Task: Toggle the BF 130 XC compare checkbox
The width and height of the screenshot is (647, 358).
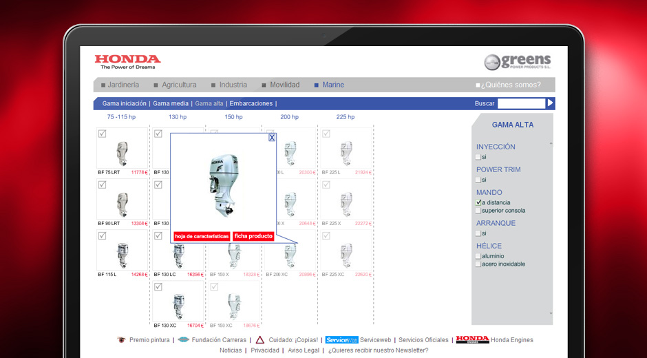Action: (158, 286)
